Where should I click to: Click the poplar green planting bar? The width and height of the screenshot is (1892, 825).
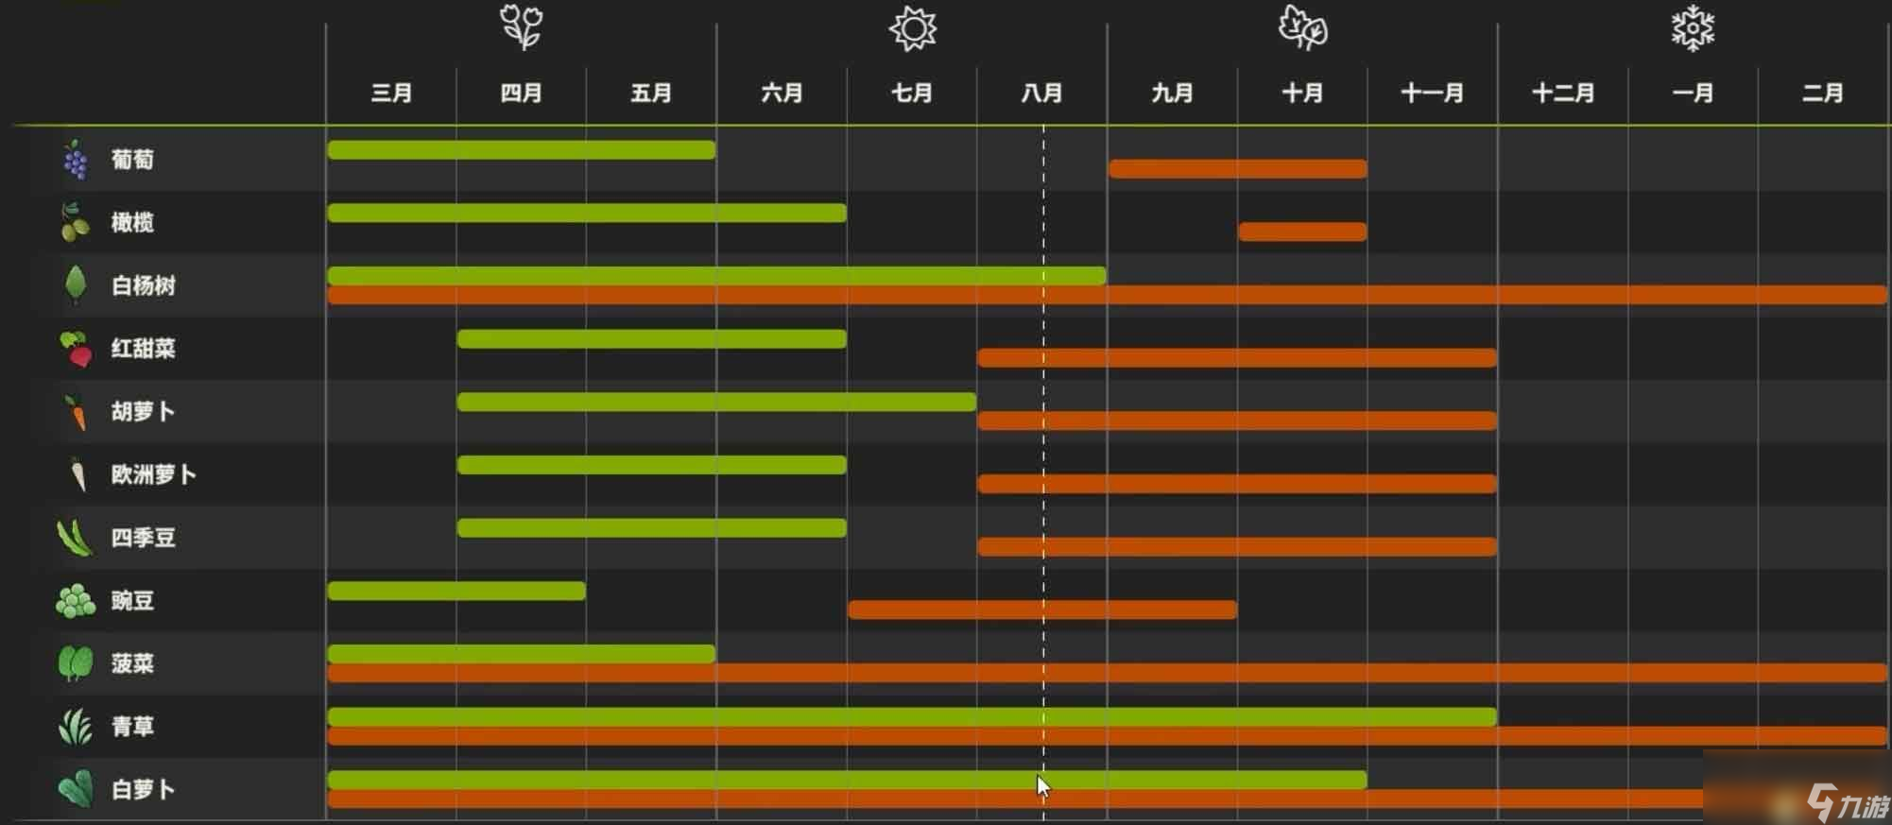click(716, 275)
